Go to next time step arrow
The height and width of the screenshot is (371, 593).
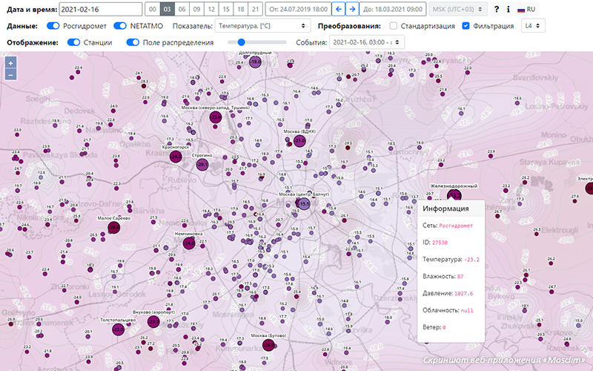[x=352, y=9]
